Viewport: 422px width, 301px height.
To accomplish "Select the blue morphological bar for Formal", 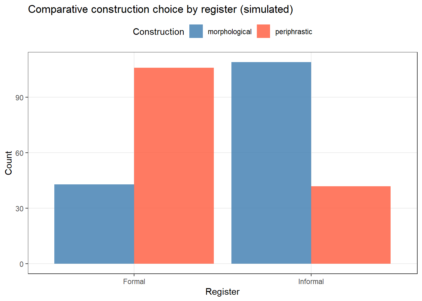I will tap(94, 224).
